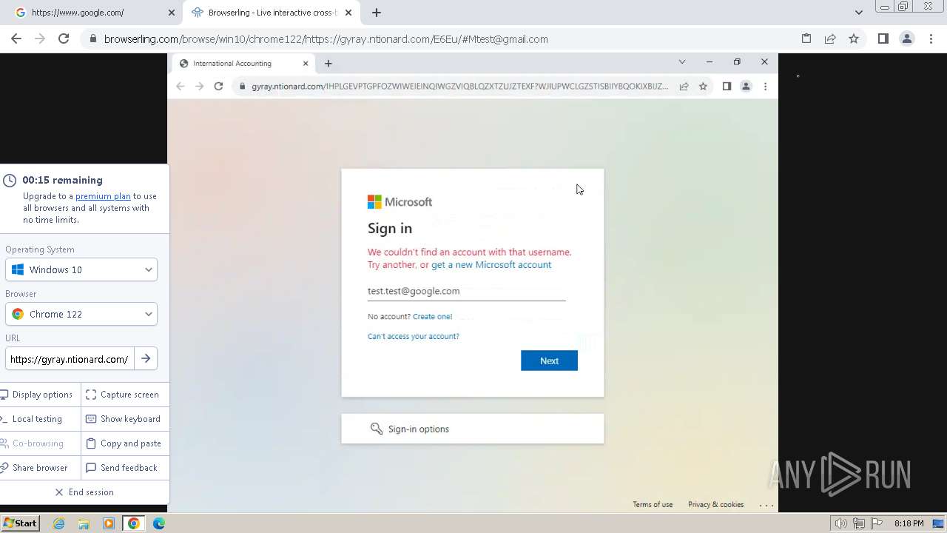Bookmark the outer page with star icon
Image resolution: width=947 pixels, height=533 pixels.
(x=854, y=39)
